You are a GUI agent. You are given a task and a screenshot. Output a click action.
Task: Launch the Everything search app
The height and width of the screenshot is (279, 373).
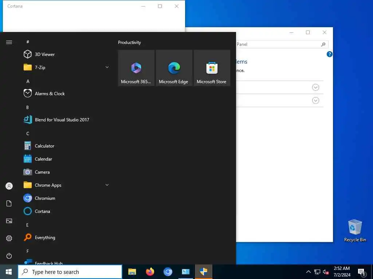[67, 238]
